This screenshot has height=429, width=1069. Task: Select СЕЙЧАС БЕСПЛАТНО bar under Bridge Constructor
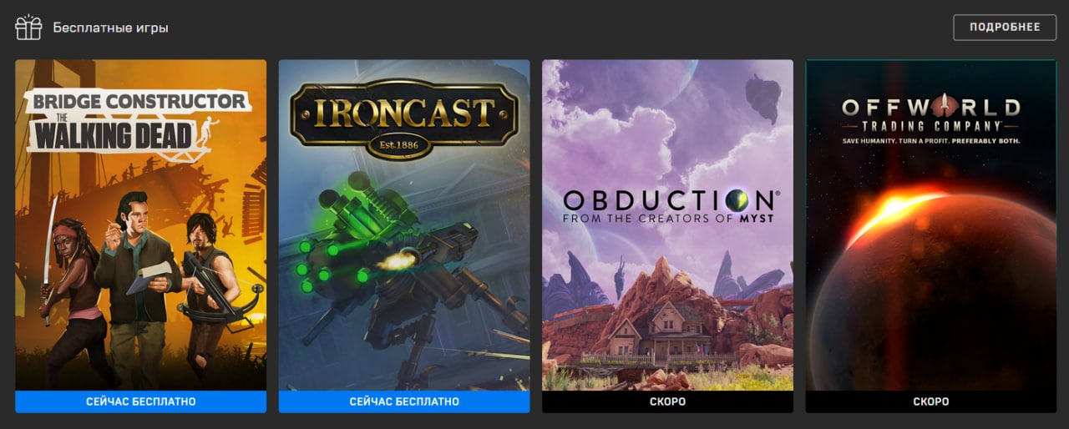[x=141, y=401]
